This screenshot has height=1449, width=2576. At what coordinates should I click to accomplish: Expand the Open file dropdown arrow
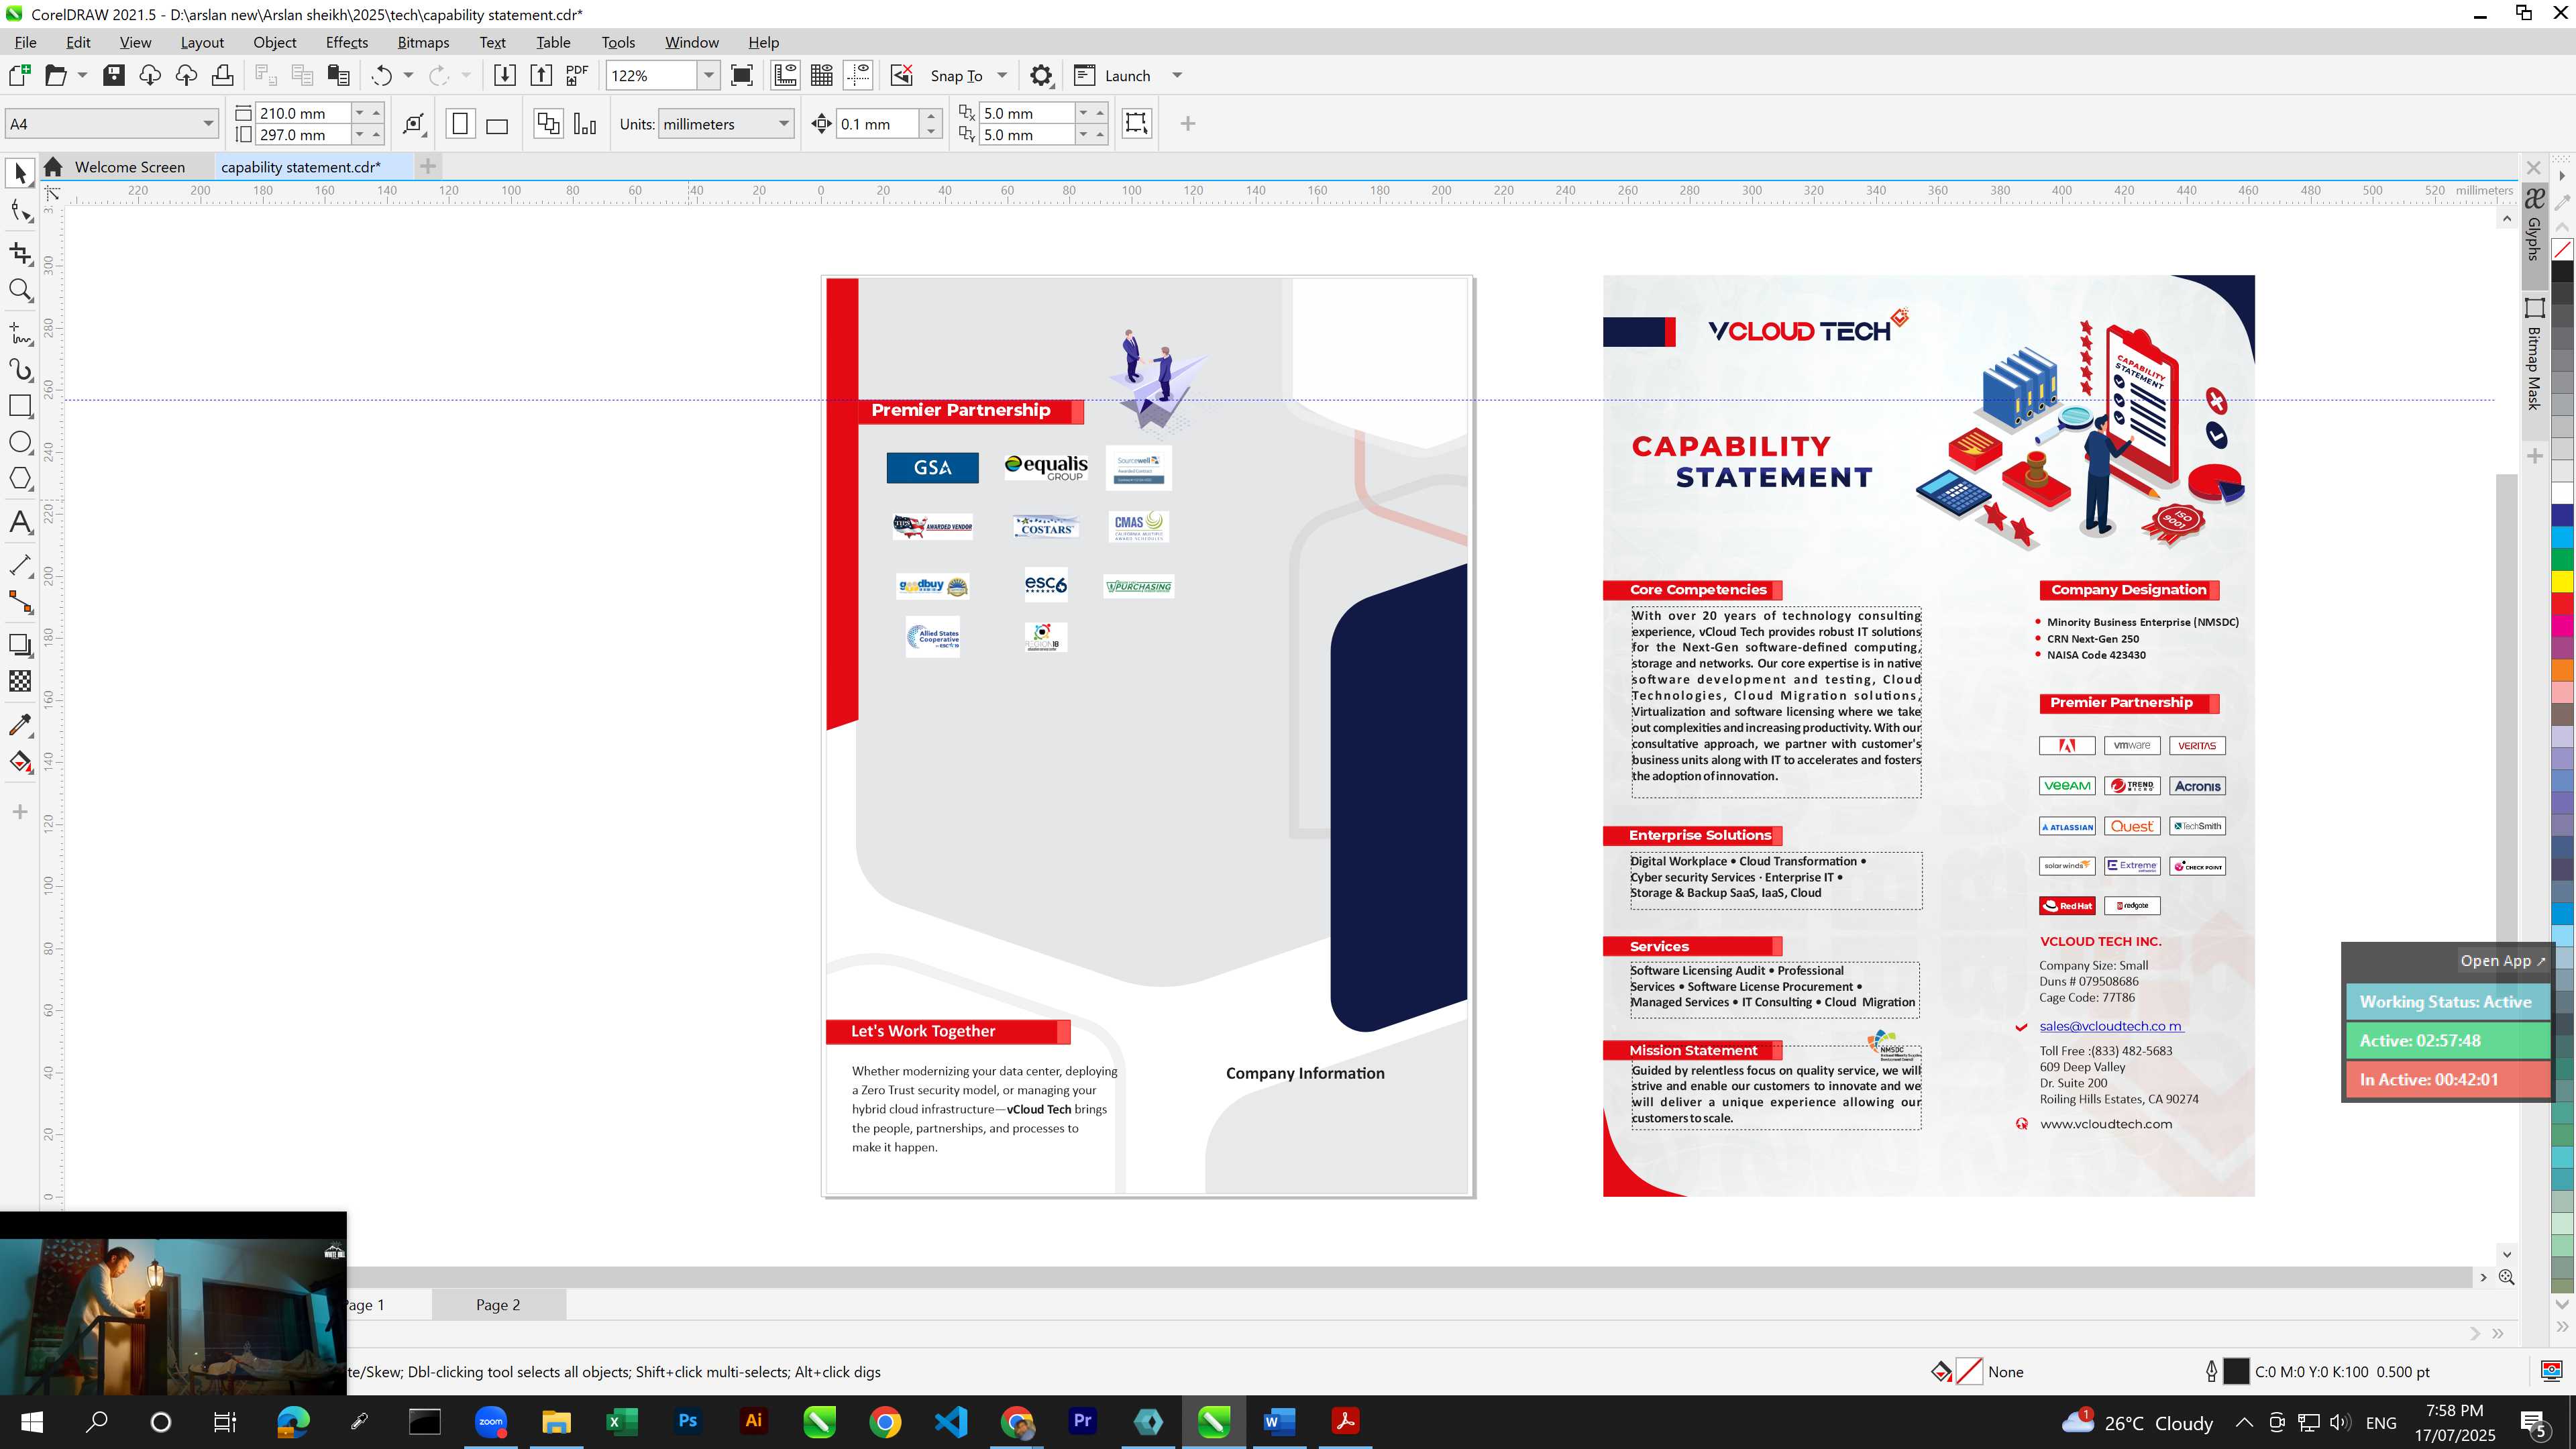tap(82, 75)
